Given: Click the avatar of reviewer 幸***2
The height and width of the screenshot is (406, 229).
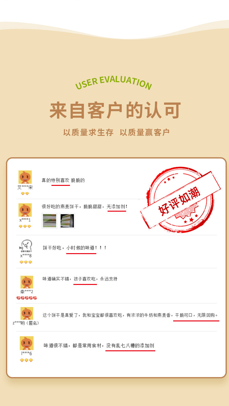Looking at the screenshot, I should pyautogui.click(x=27, y=282).
